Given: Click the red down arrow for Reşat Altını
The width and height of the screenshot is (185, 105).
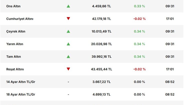Looking at the screenshot, I should (68, 69).
